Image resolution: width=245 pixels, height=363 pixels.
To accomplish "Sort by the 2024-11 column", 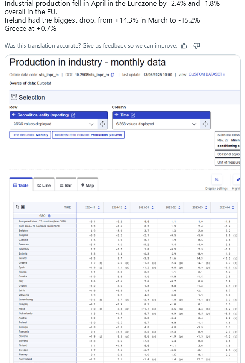I will pyautogui.click(x=99, y=207).
